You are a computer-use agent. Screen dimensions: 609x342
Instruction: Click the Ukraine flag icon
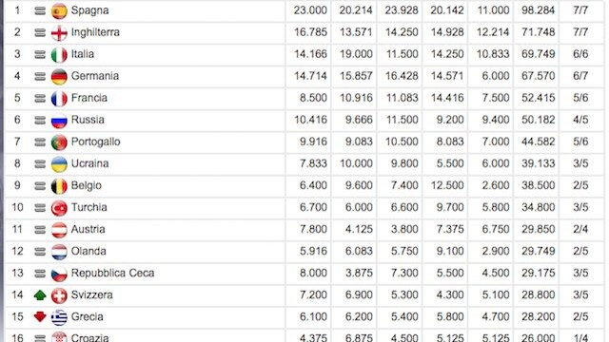pyautogui.click(x=59, y=164)
